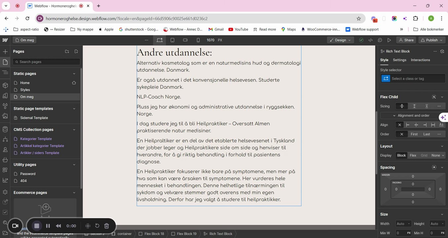Click the Search pages field
This screenshot has height=238, width=448.
click(46, 62)
